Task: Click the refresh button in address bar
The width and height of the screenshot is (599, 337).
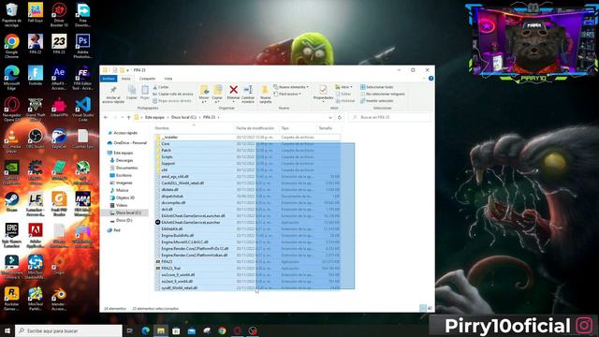Action: pos(339,117)
